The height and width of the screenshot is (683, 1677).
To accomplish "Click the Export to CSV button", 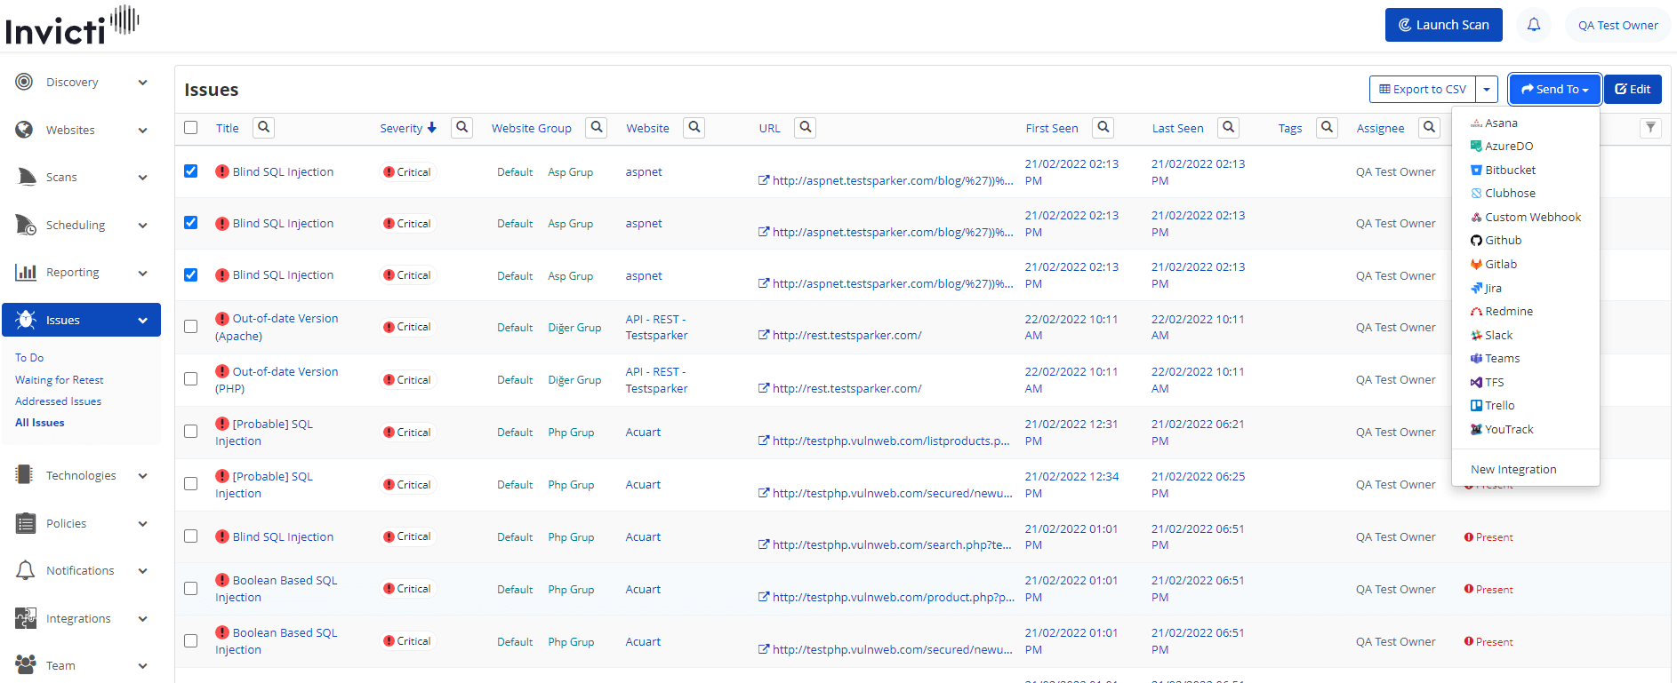I will pos(1423,89).
